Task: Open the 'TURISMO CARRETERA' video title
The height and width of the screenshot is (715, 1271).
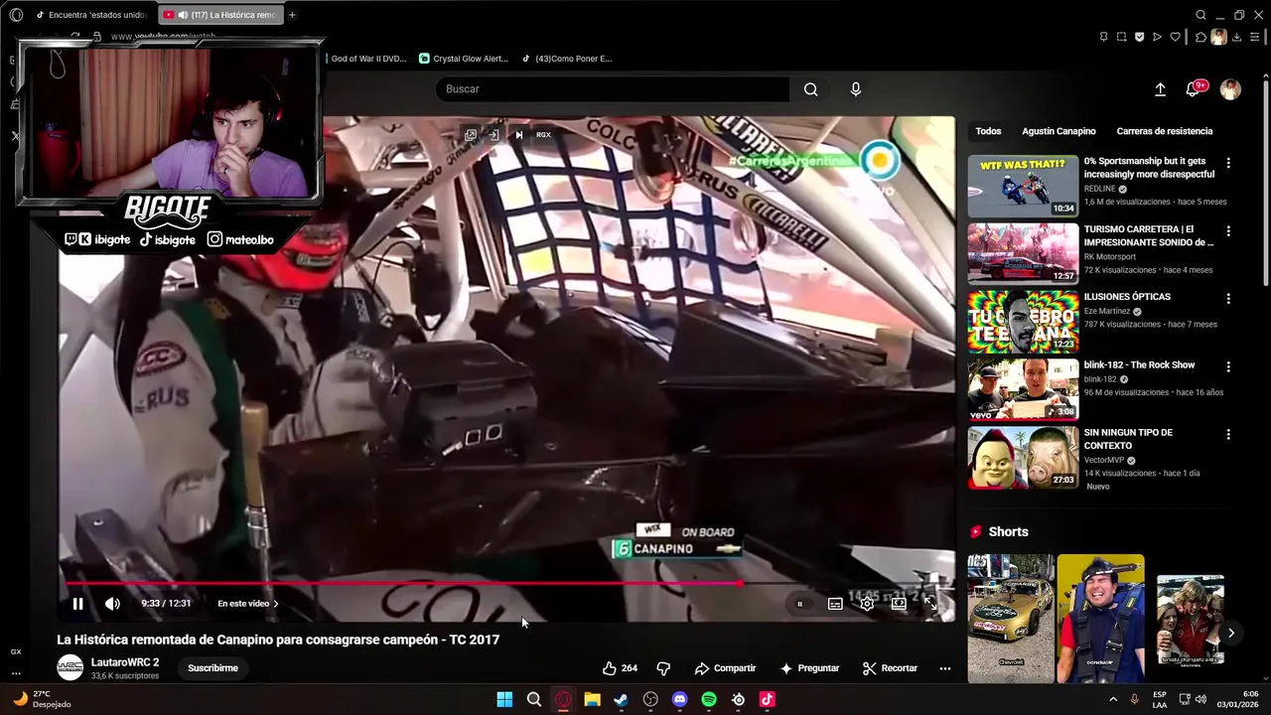Action: point(1149,235)
